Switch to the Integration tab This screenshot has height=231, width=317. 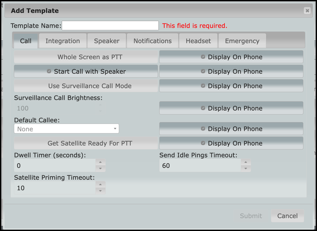[63, 41]
